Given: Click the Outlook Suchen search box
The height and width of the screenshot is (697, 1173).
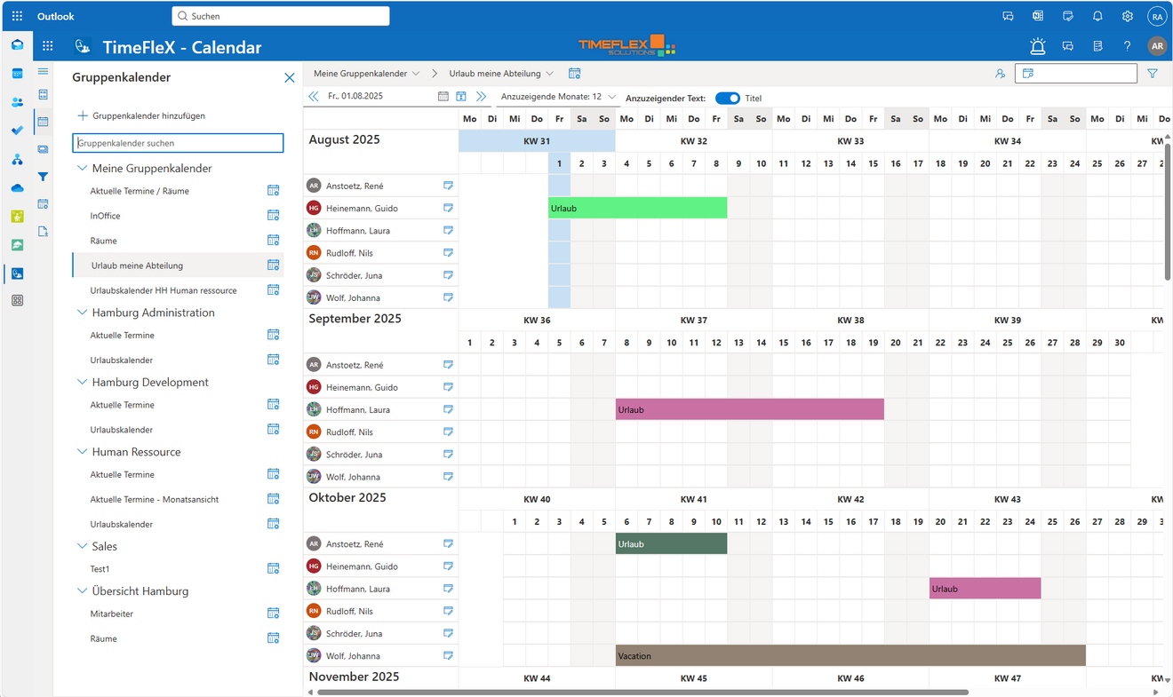Looking at the screenshot, I should pos(281,16).
